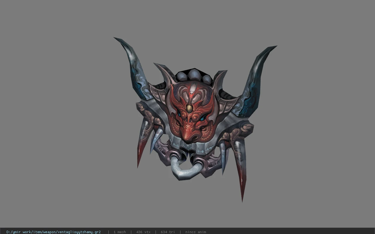375x234 pixels.
Task: Click the 'nincs anim' status entry
Action: point(196,232)
